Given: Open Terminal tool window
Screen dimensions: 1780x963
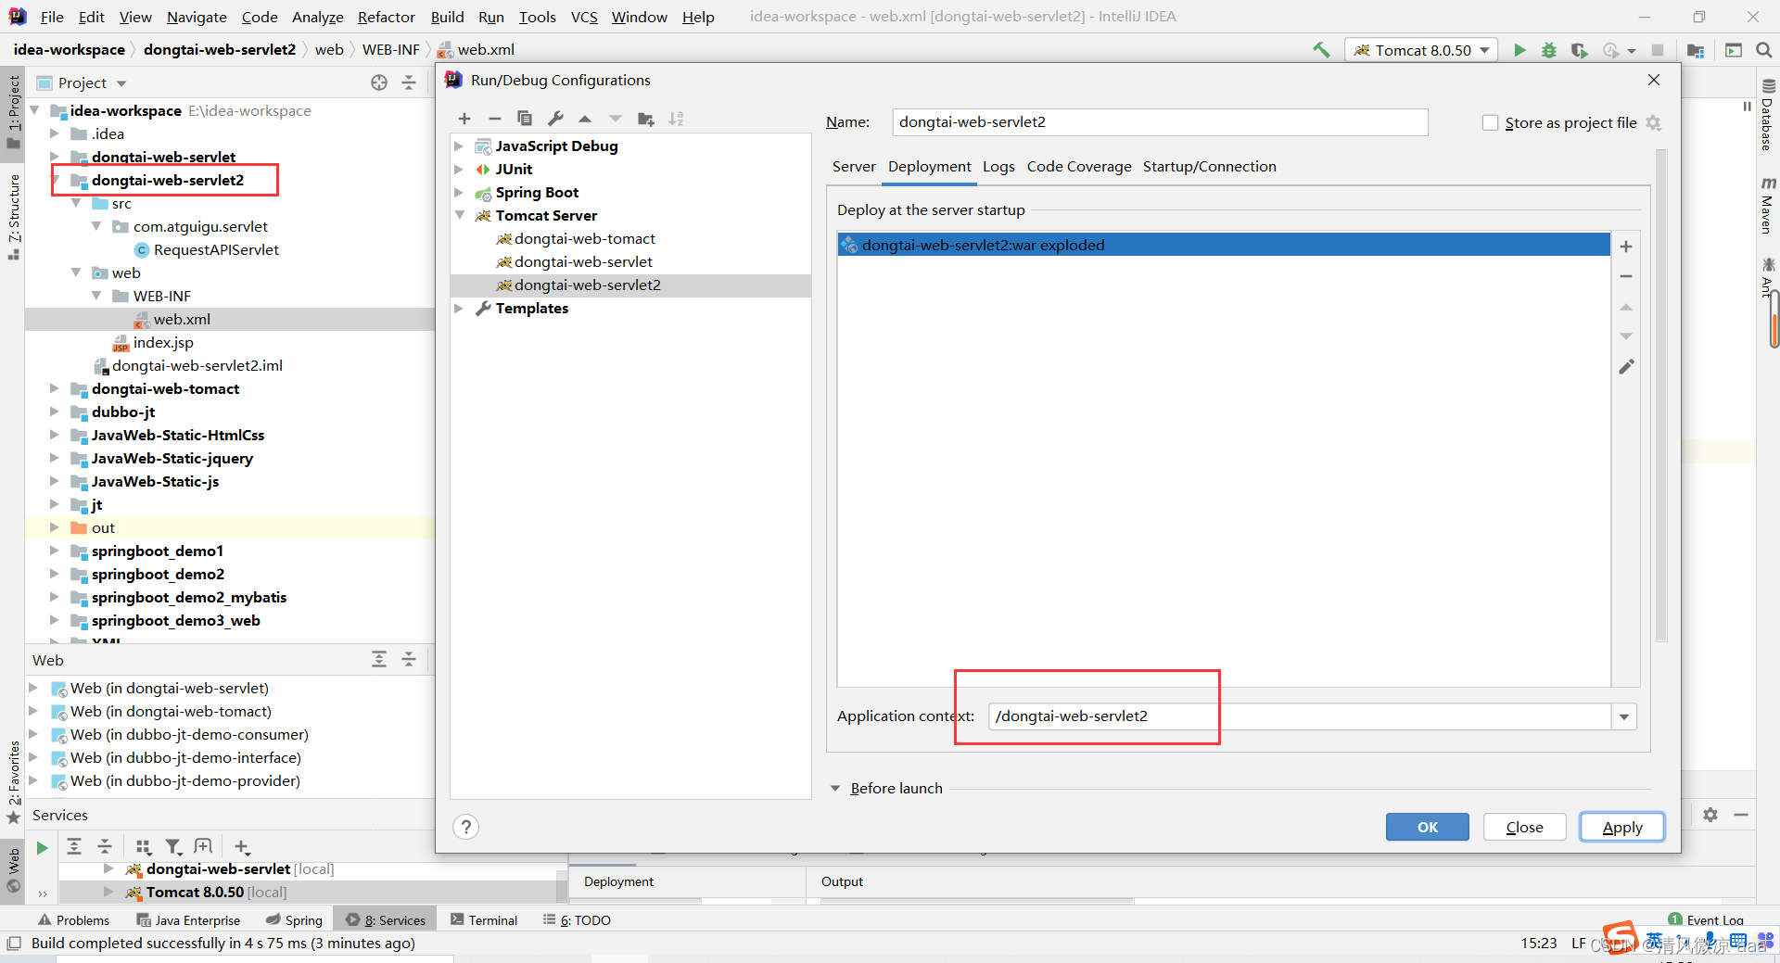Looking at the screenshot, I should coord(484,920).
